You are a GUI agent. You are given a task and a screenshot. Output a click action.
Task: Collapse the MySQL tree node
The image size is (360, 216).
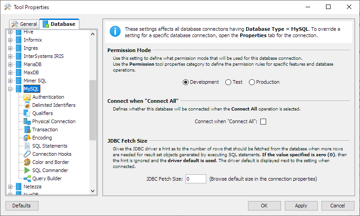click(10, 89)
